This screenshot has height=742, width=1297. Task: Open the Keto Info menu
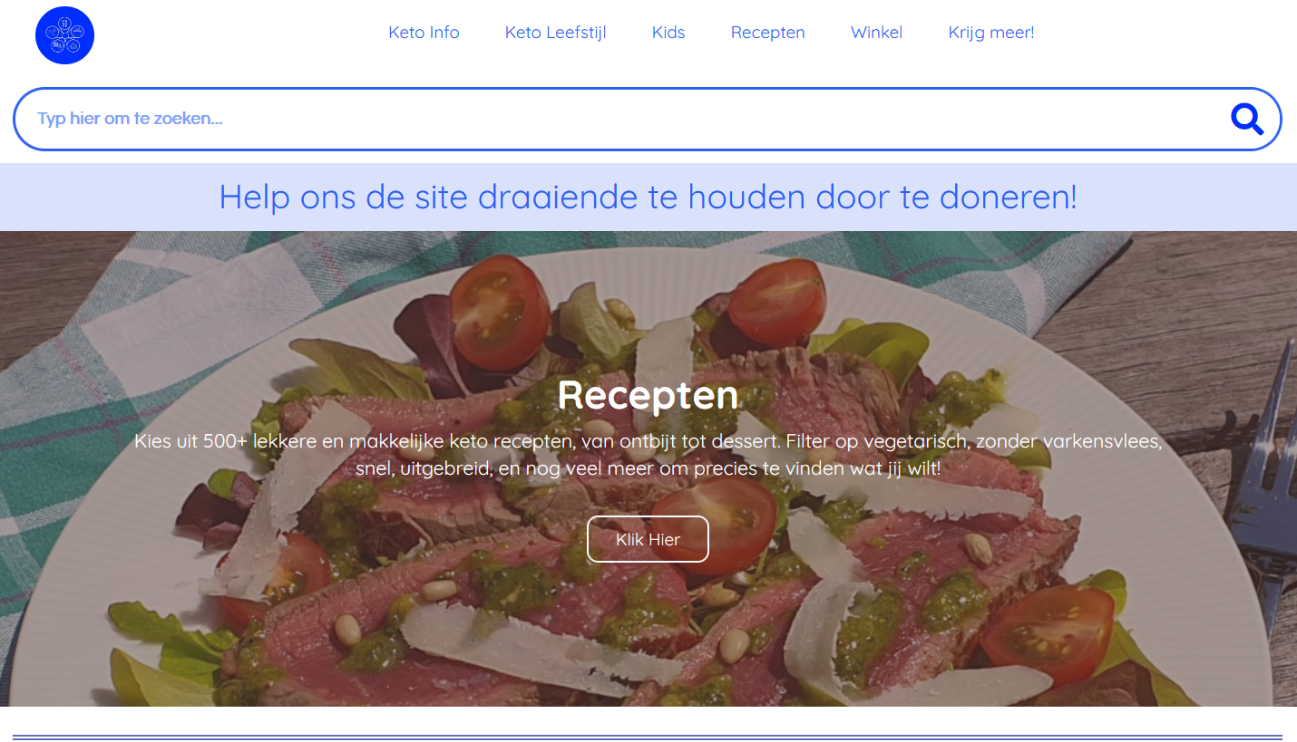424,33
